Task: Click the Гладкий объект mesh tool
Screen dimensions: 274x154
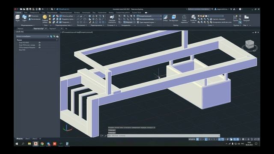Action: click(45, 19)
